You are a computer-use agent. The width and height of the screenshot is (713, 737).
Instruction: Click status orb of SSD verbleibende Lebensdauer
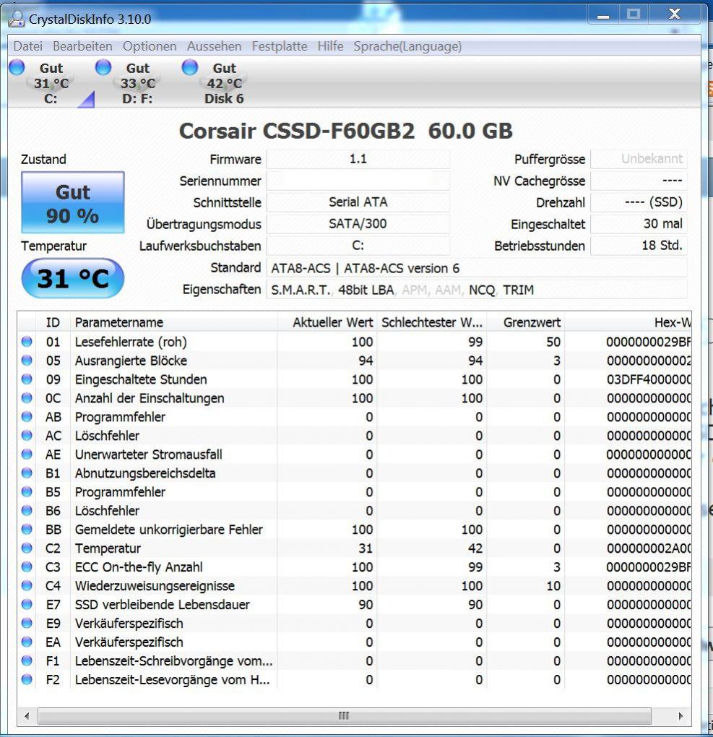(x=27, y=605)
